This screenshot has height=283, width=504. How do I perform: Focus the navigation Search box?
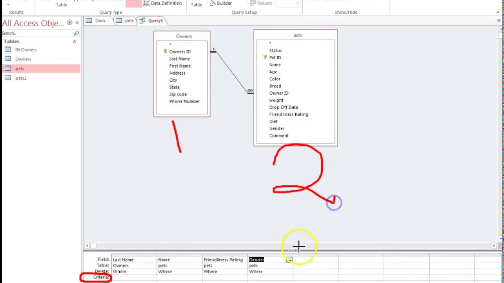point(37,33)
